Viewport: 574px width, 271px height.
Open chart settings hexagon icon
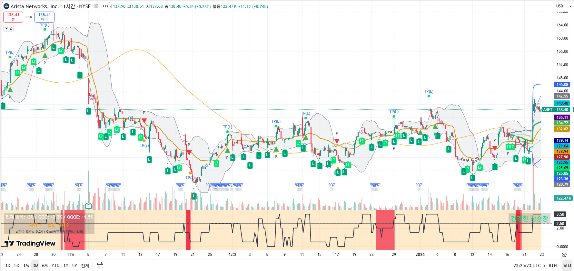(564, 255)
